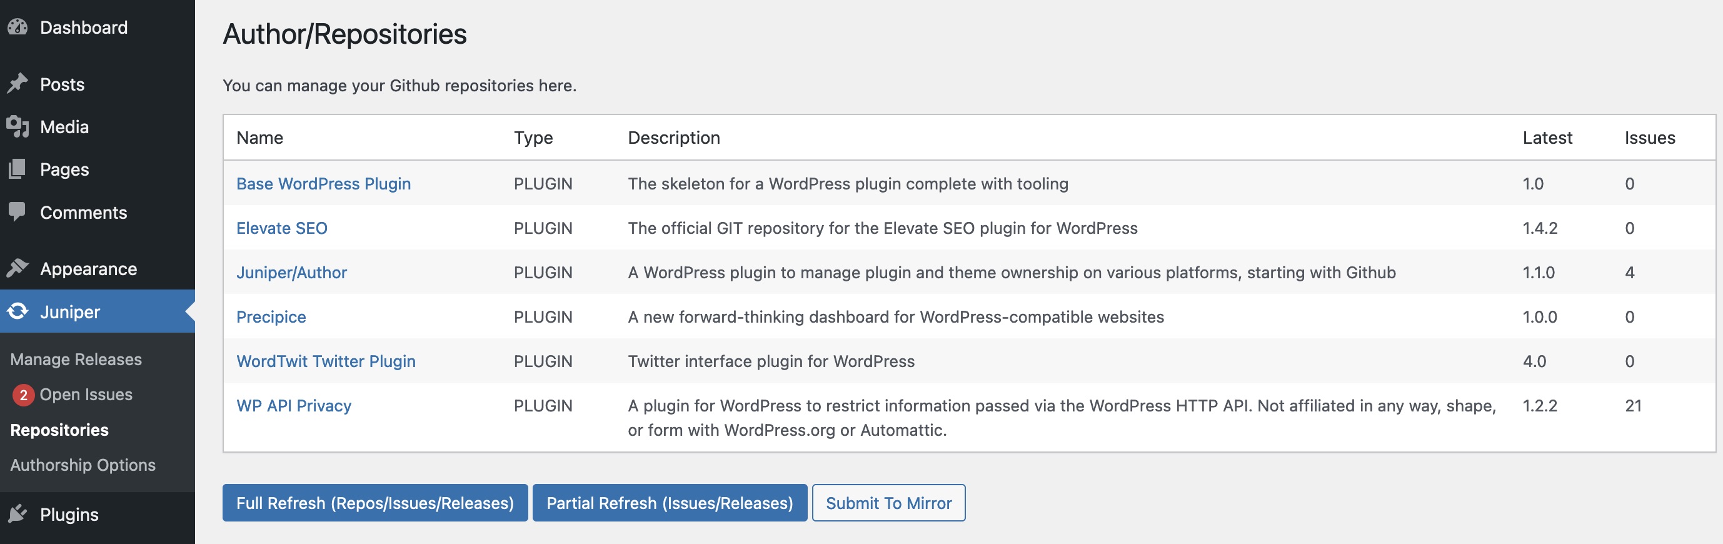Screen dimensions: 1723x544
Task: Click the Appearance paintbrush icon
Action: click(x=18, y=268)
